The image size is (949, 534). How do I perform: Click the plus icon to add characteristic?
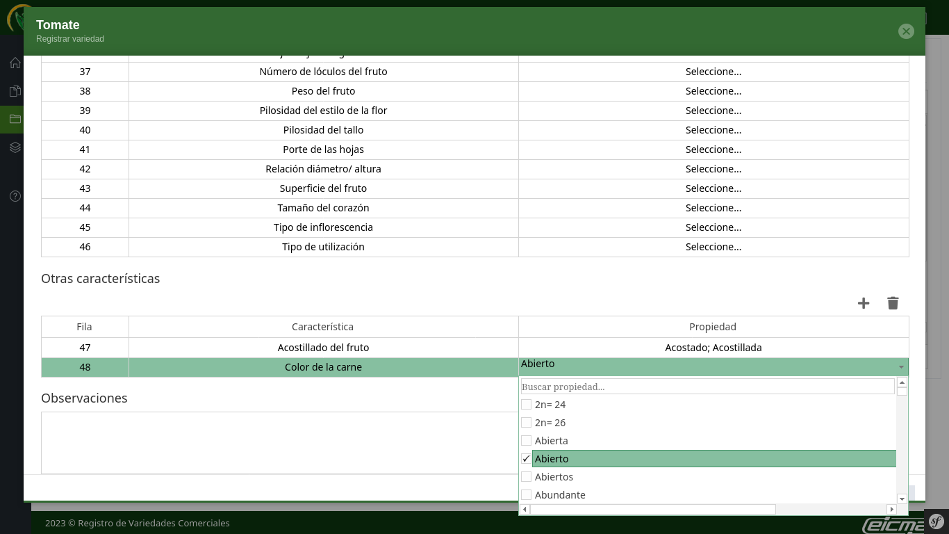click(864, 303)
